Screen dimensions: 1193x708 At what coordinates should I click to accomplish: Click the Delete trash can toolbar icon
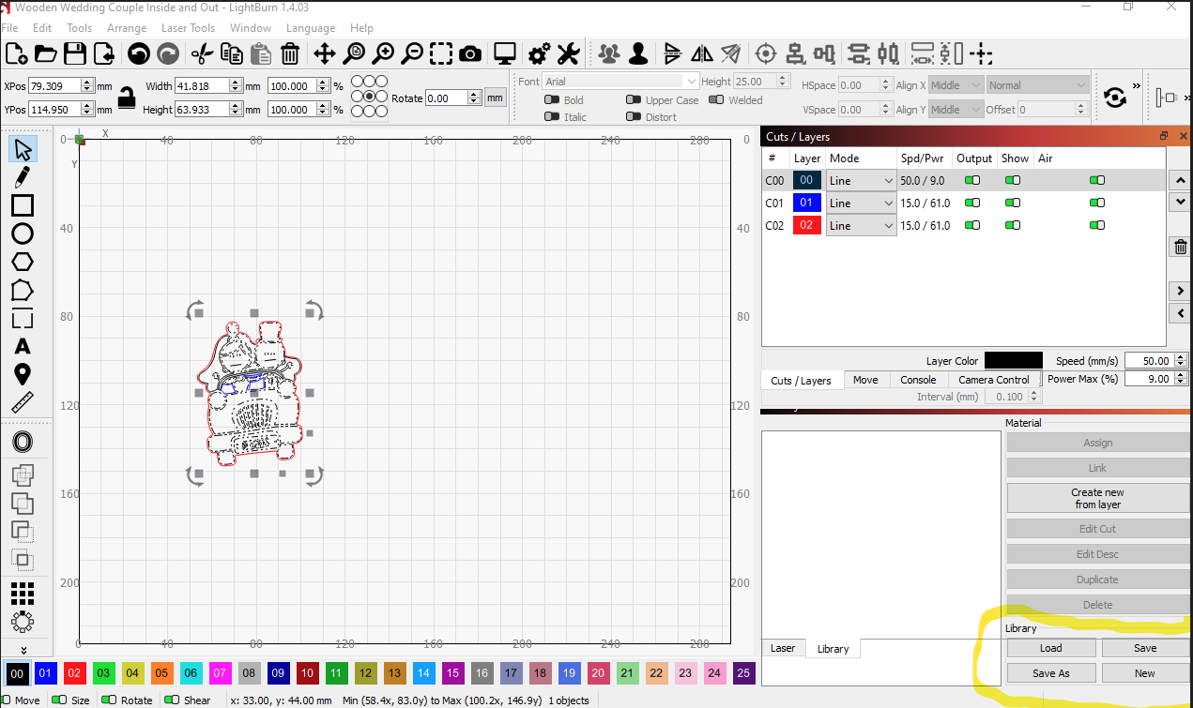(290, 53)
